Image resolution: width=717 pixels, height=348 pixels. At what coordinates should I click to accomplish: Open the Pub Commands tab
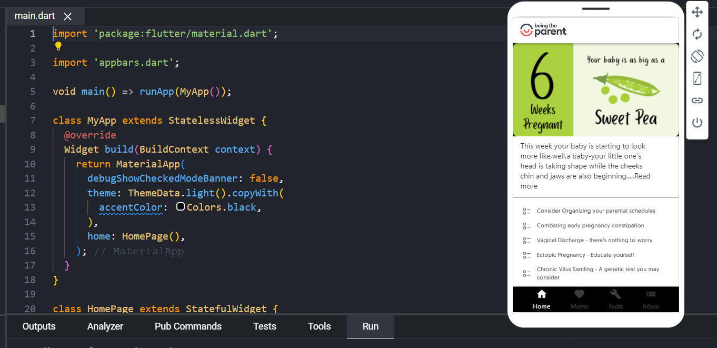pyautogui.click(x=188, y=326)
